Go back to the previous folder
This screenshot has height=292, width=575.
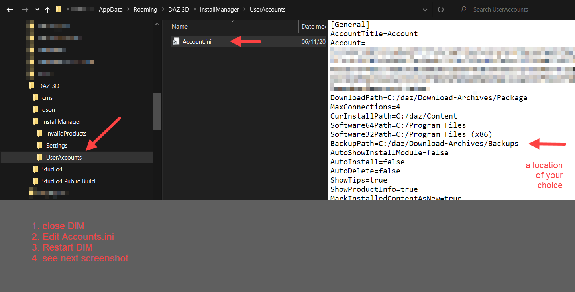coord(10,10)
